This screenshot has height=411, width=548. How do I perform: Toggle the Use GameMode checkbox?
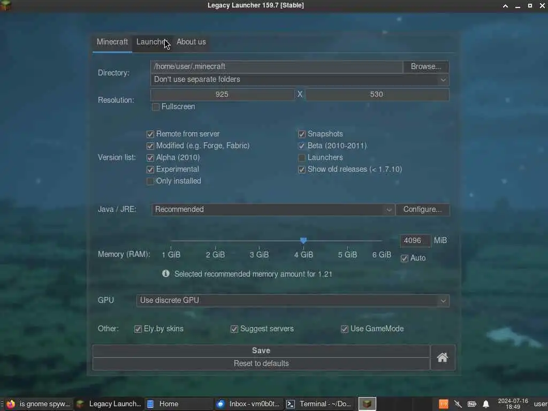[345, 329]
